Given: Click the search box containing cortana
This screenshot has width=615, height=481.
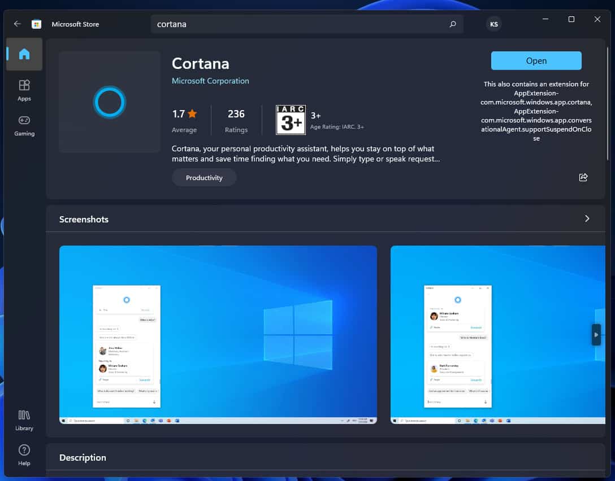Looking at the screenshot, I should (307, 24).
